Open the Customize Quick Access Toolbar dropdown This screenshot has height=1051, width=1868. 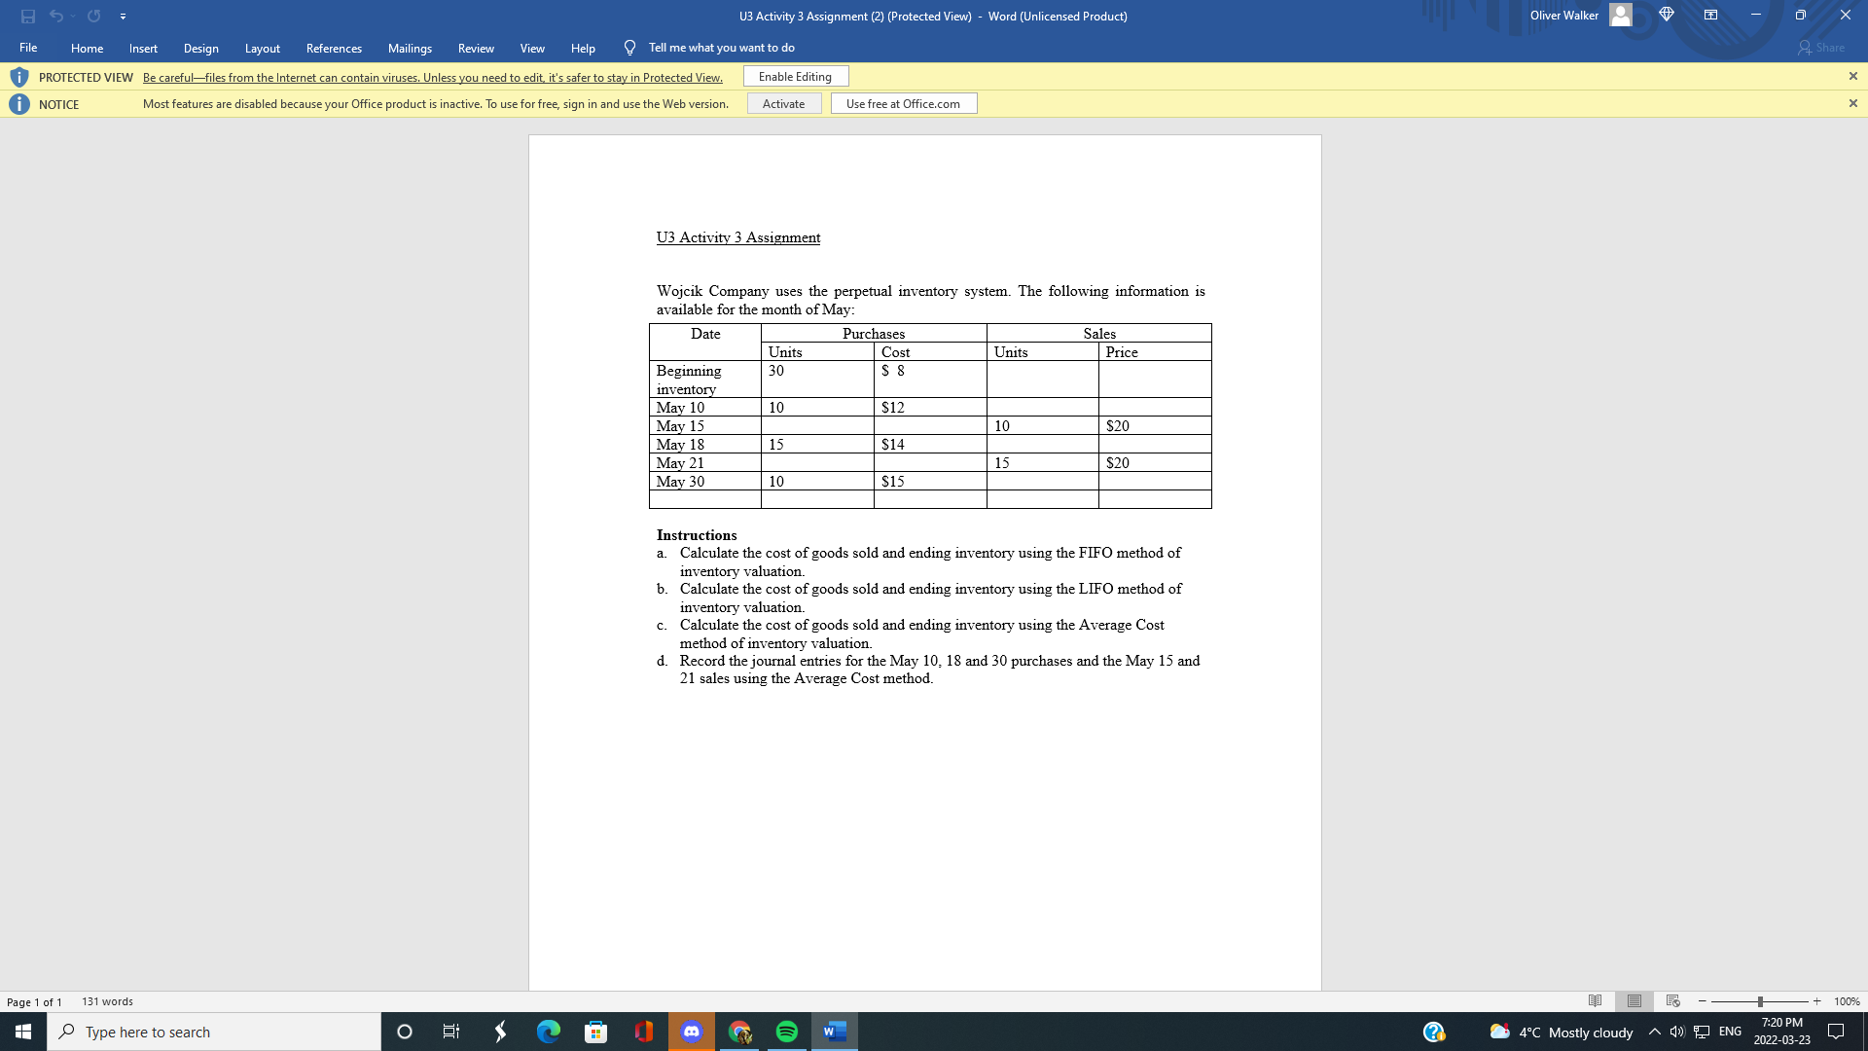pos(124,16)
